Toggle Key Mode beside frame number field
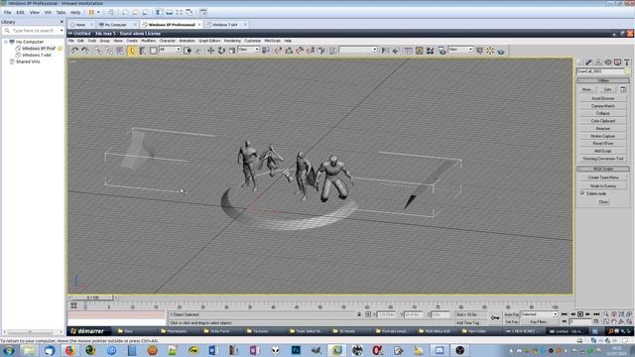This screenshot has width=635, height=357. click(564, 321)
